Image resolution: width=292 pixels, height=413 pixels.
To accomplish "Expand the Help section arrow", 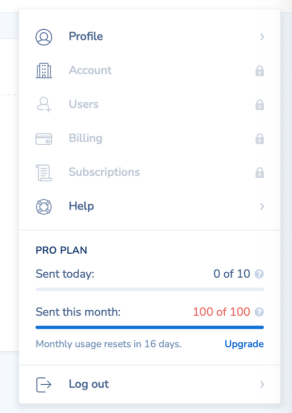I will coord(262,206).
